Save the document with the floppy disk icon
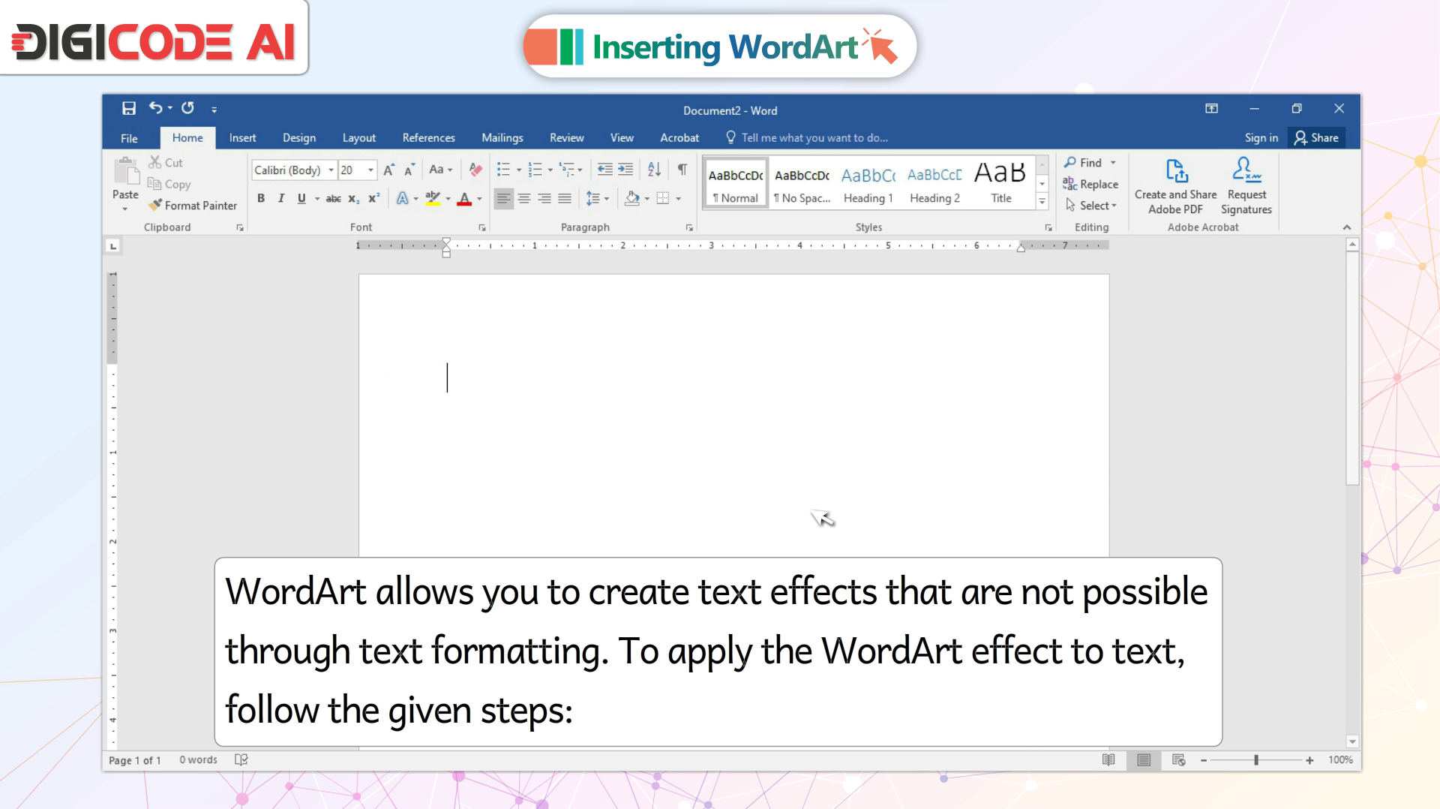This screenshot has height=809, width=1440. (129, 109)
